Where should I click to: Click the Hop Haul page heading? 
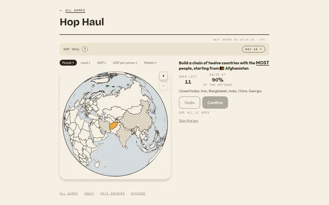click(x=82, y=22)
